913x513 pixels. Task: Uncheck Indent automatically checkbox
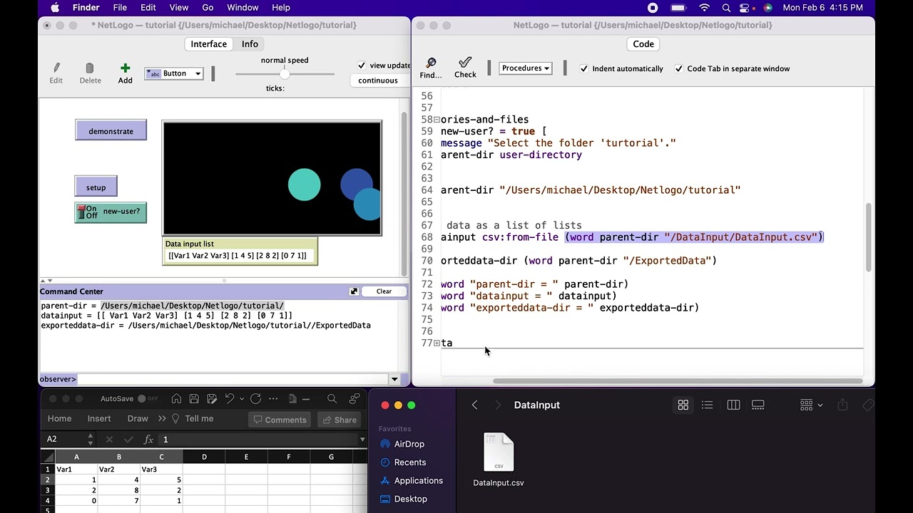tap(584, 69)
